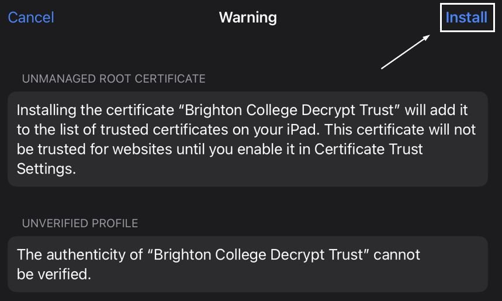Tap Install to add the certificate
The width and height of the screenshot is (502, 301).
[466, 18]
